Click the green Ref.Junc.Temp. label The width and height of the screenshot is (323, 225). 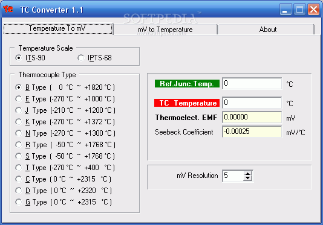(187, 84)
